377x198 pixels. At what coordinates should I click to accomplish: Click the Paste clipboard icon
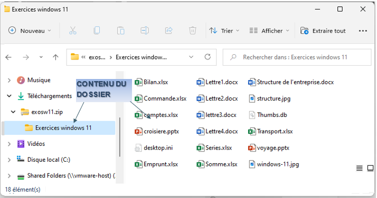tap(121, 31)
